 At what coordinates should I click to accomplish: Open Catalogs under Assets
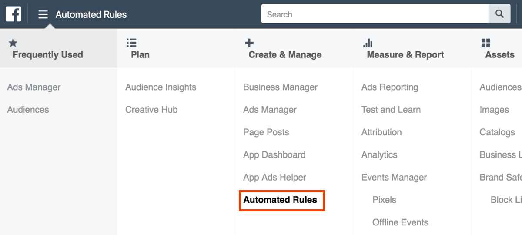pyautogui.click(x=497, y=132)
